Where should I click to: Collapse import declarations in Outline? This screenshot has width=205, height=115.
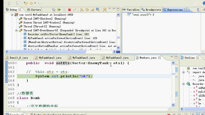pos(183,72)
